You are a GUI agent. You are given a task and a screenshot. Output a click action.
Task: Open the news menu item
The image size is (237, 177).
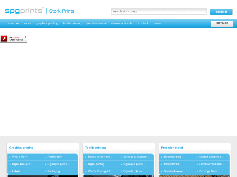pos(27,23)
